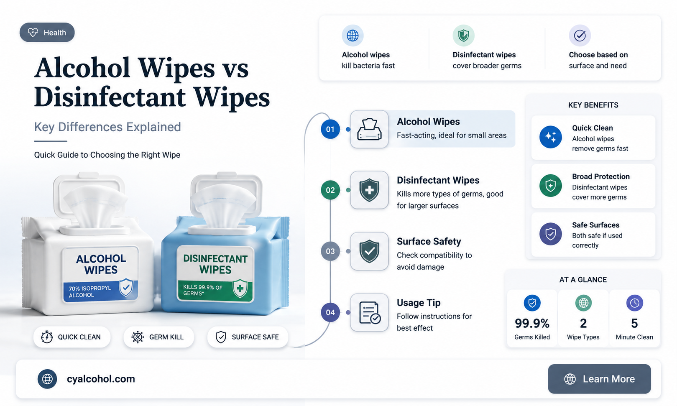
Task: Click 'Follow instructions for best effect' text
Action: click(x=434, y=322)
